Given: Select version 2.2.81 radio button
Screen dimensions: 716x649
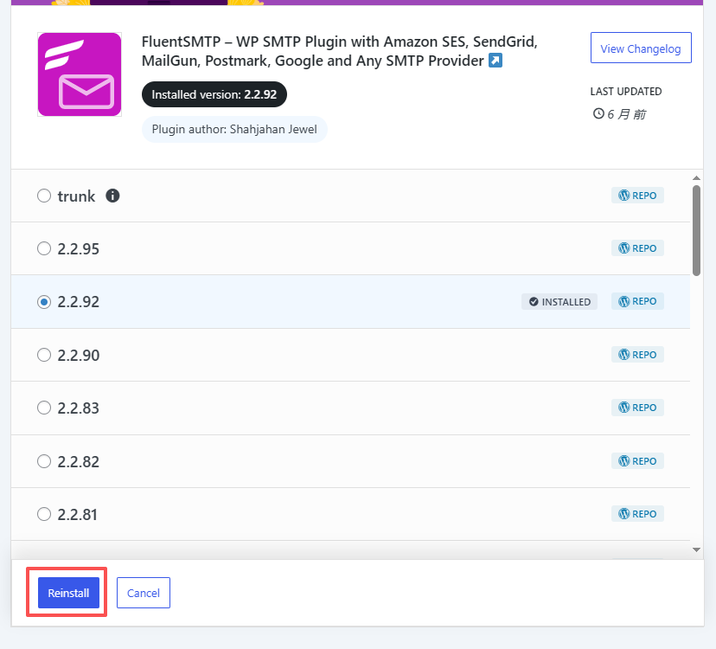Looking at the screenshot, I should 44,514.
